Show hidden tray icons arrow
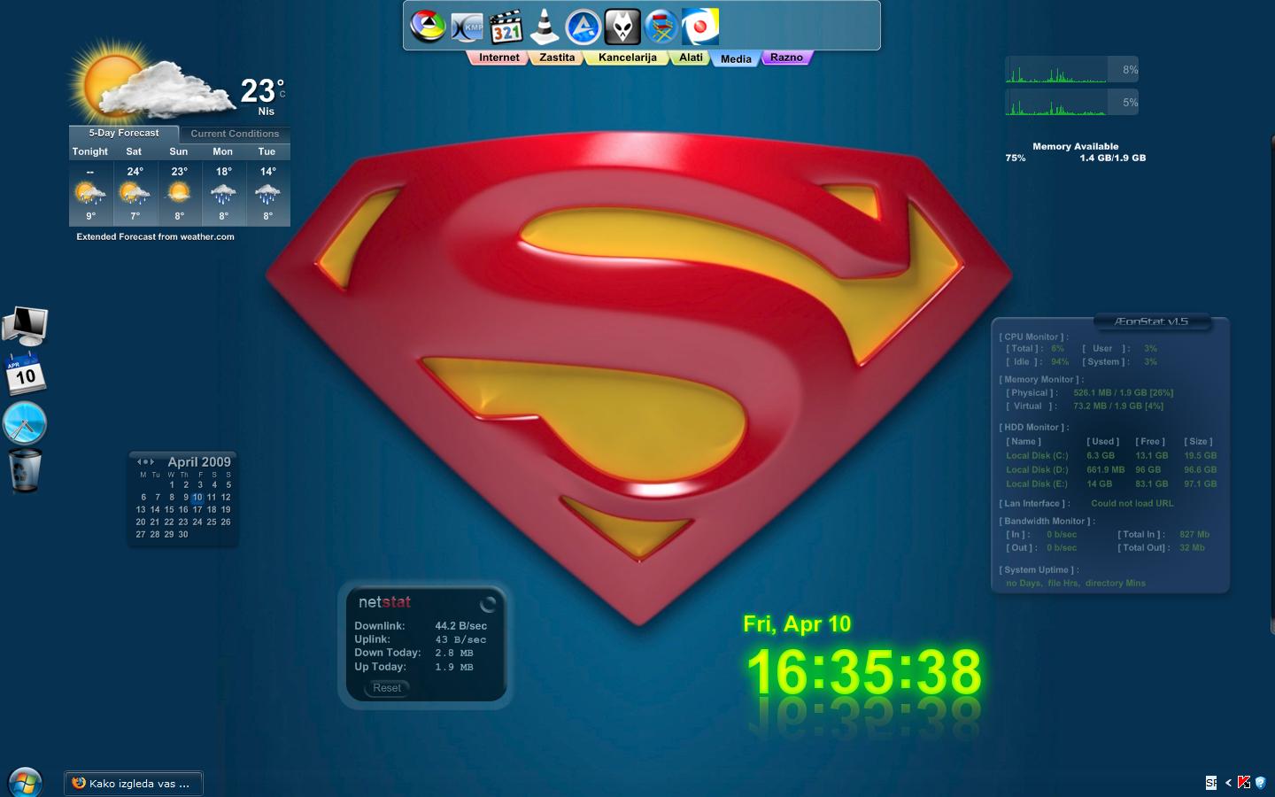 [x=1228, y=783]
